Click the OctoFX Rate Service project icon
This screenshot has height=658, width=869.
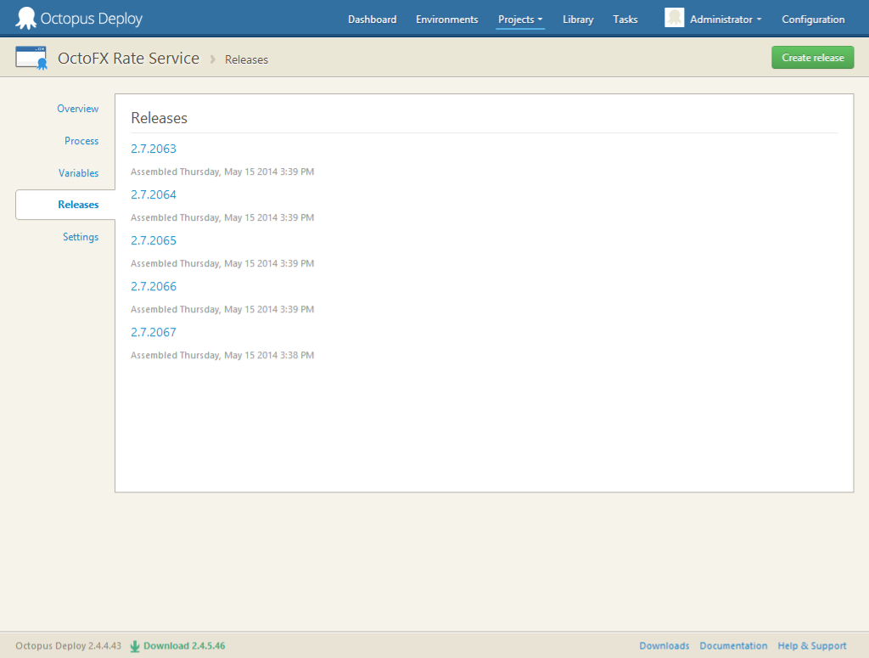31,59
